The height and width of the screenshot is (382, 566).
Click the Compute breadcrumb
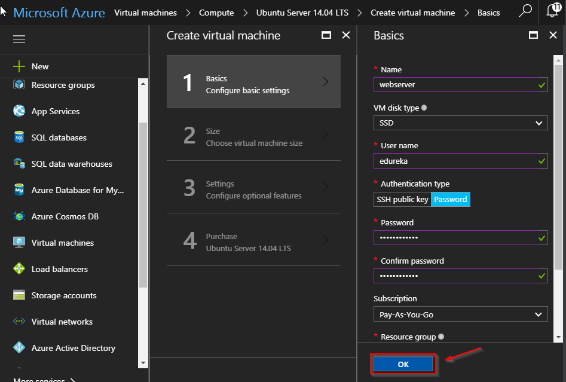point(216,13)
